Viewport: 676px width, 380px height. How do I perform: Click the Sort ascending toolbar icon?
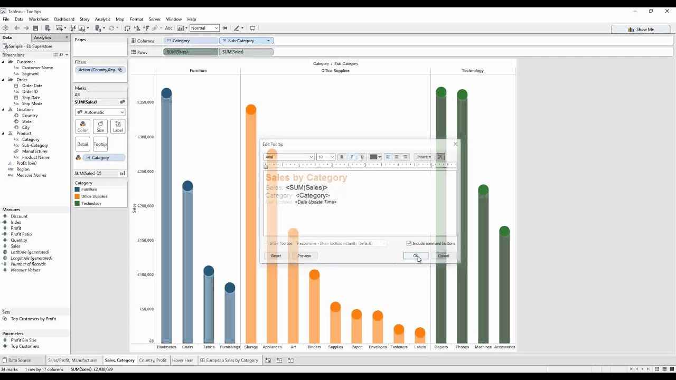click(137, 28)
